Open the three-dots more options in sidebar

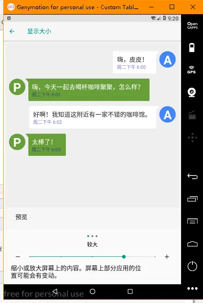tap(192, 288)
